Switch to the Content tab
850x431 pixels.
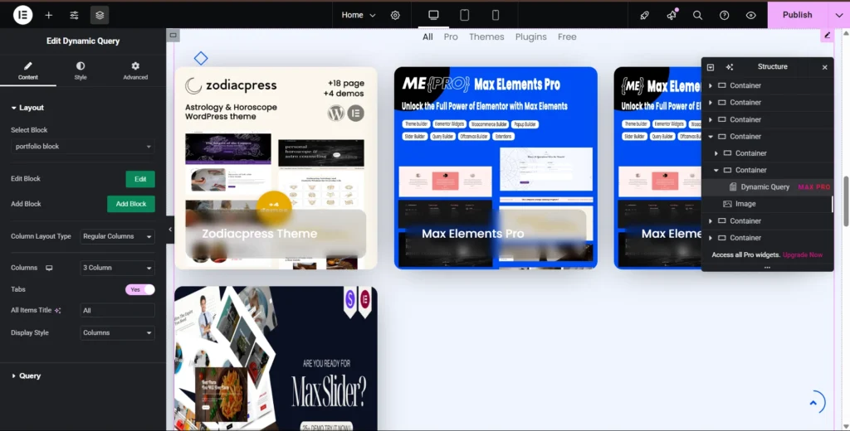click(28, 71)
